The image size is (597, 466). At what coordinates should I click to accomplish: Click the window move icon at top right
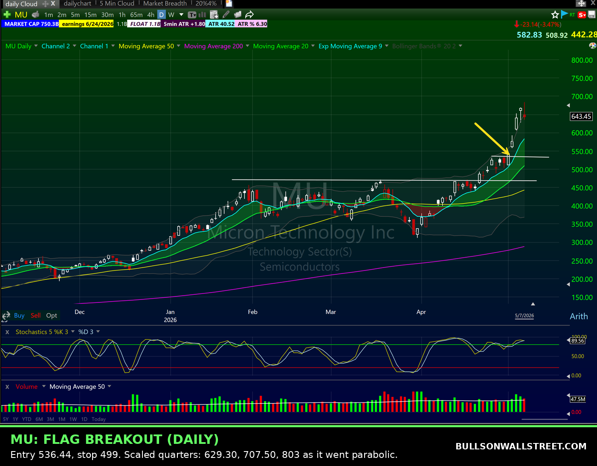coord(582,3)
